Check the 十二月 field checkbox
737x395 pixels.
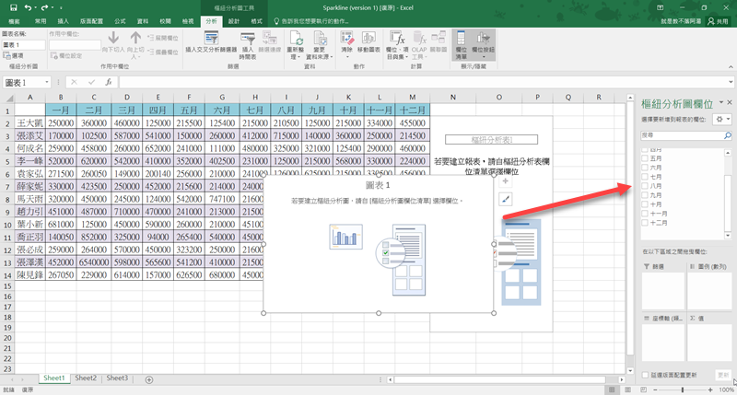pyautogui.click(x=644, y=222)
